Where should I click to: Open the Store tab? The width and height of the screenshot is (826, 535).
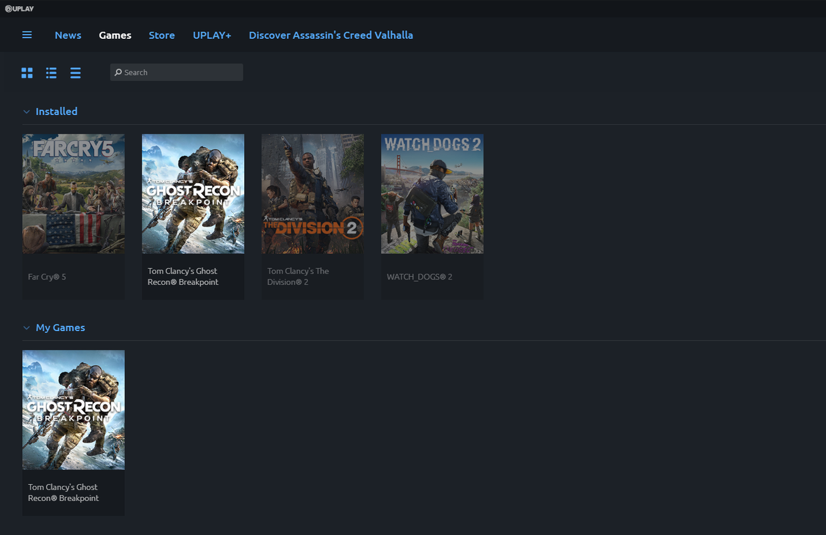(x=162, y=35)
